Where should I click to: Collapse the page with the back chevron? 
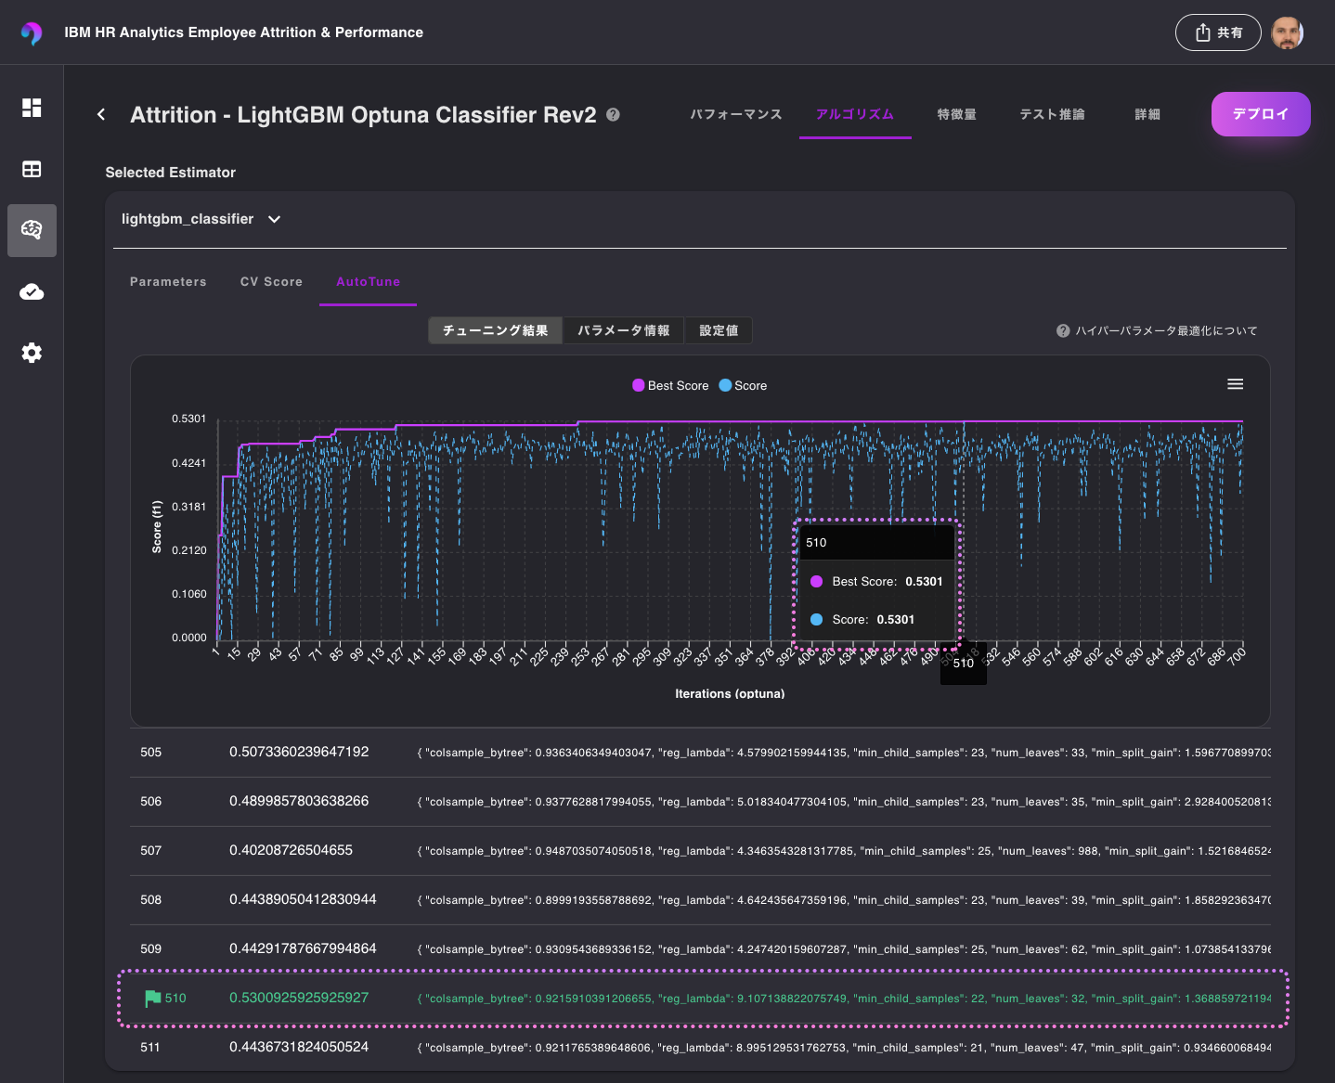(101, 113)
